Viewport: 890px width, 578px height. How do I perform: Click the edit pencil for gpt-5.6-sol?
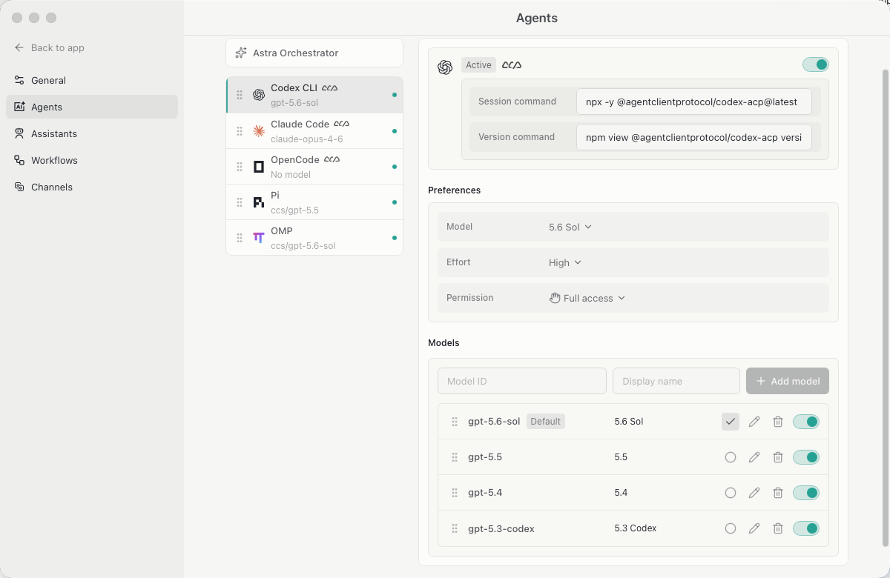coord(754,422)
